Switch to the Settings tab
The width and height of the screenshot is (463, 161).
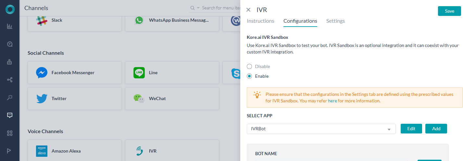335,21
